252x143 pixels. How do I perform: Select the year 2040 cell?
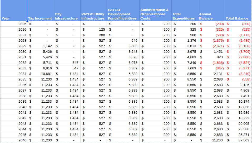click(x=14, y=107)
